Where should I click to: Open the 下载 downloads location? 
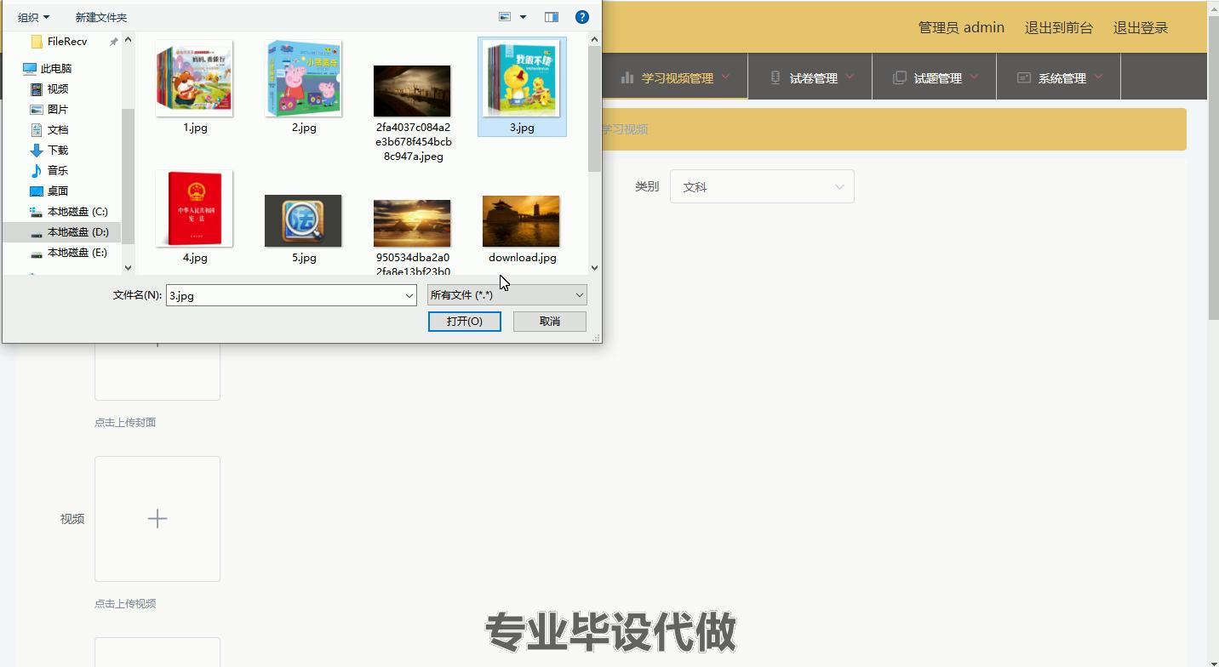pos(56,150)
